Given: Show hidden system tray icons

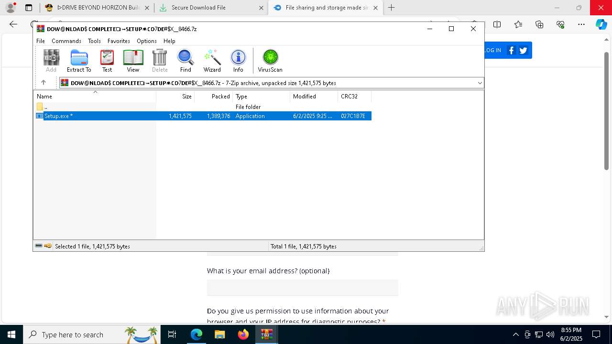Looking at the screenshot, I should coord(515,334).
